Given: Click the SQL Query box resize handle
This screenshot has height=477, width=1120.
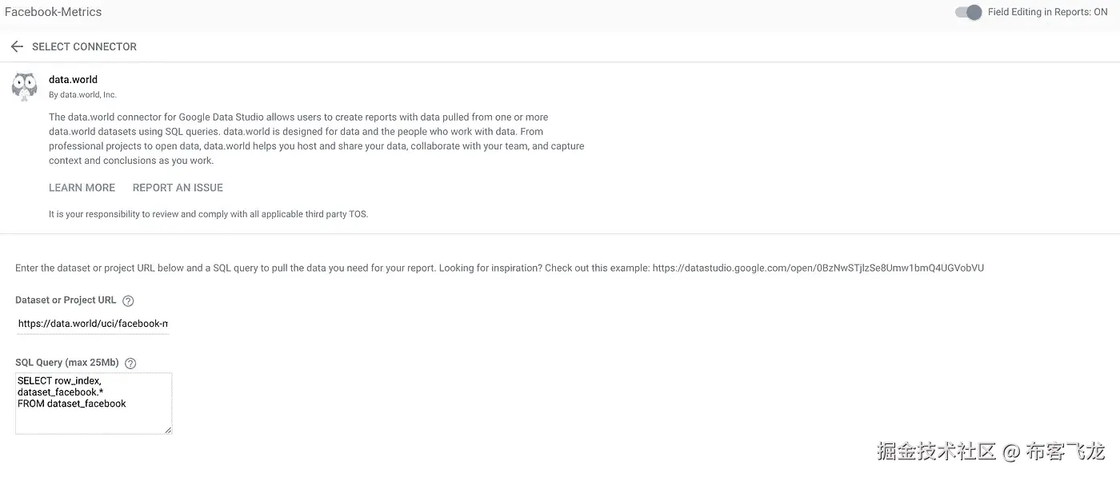Looking at the screenshot, I should pyautogui.click(x=168, y=430).
